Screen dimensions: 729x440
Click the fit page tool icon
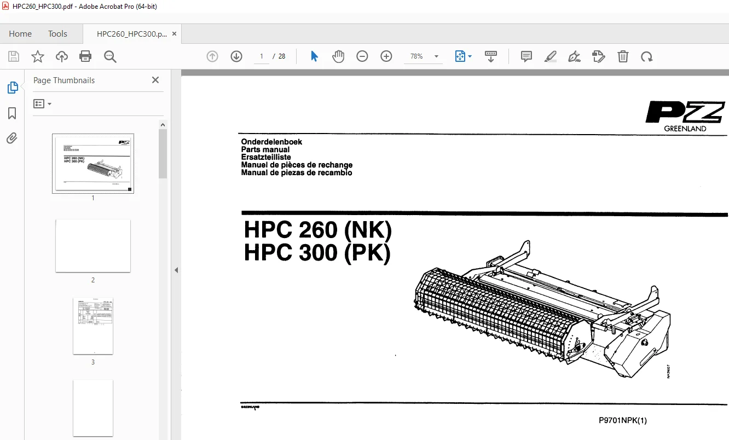460,56
